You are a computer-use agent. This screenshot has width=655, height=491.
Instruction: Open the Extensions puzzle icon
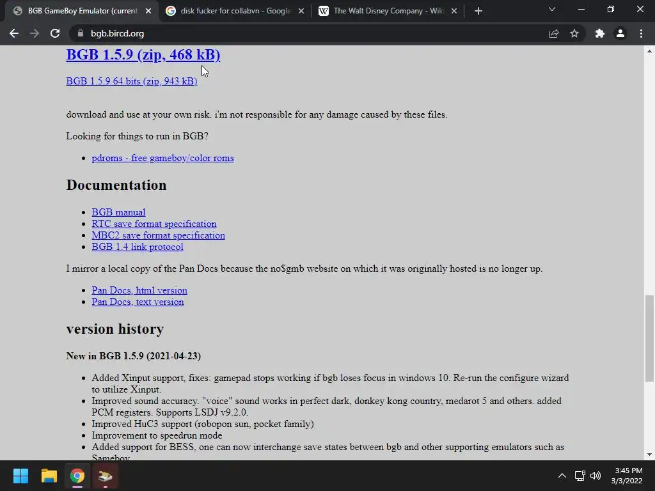[600, 33]
